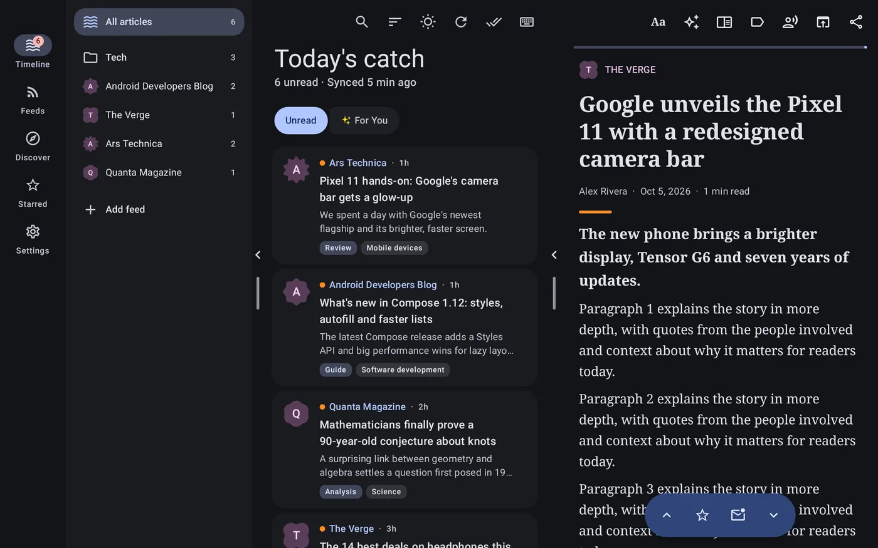Image resolution: width=878 pixels, height=548 pixels.
Task: Star the current article in floating bar
Action: [x=702, y=515]
